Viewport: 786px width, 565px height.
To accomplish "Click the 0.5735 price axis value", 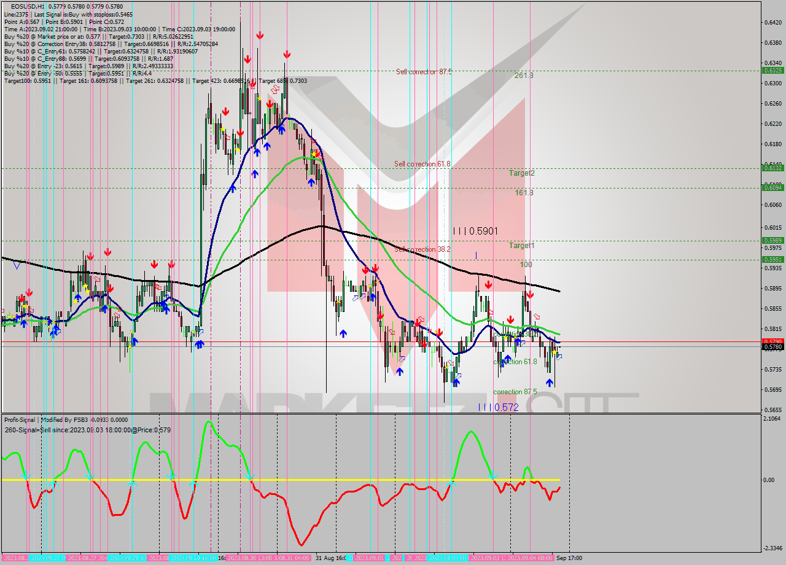I will (x=772, y=369).
